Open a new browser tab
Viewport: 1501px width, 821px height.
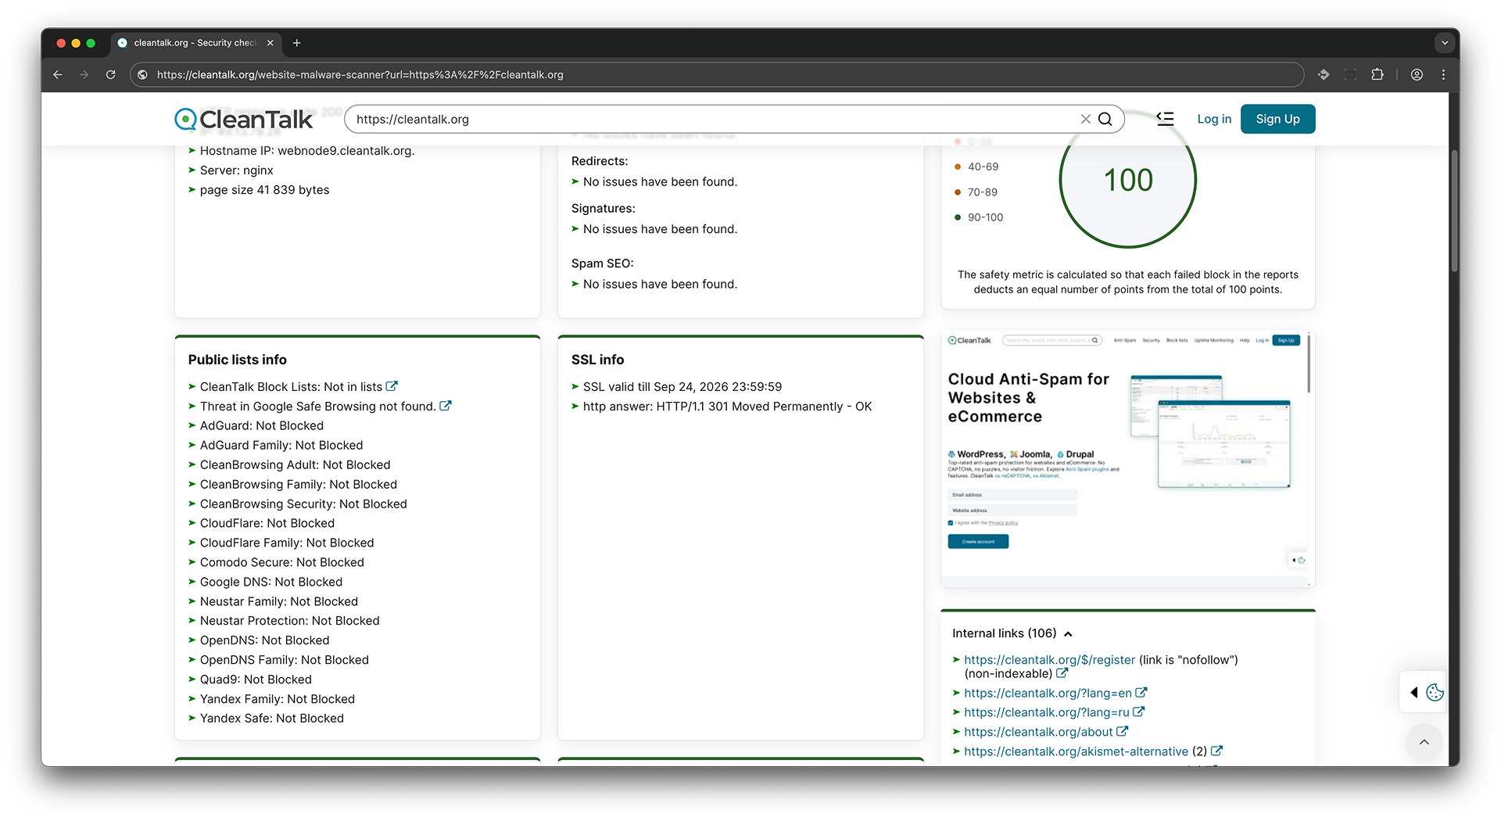[296, 43]
